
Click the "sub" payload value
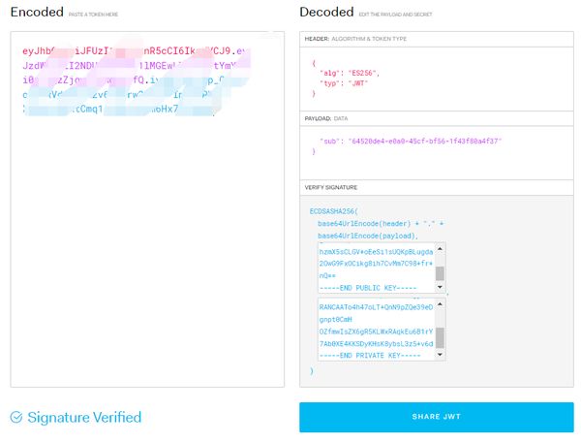pyautogui.click(x=425, y=141)
